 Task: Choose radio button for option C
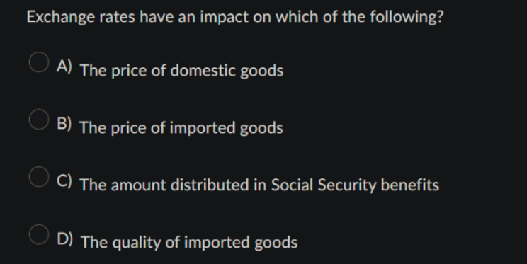tap(39, 177)
